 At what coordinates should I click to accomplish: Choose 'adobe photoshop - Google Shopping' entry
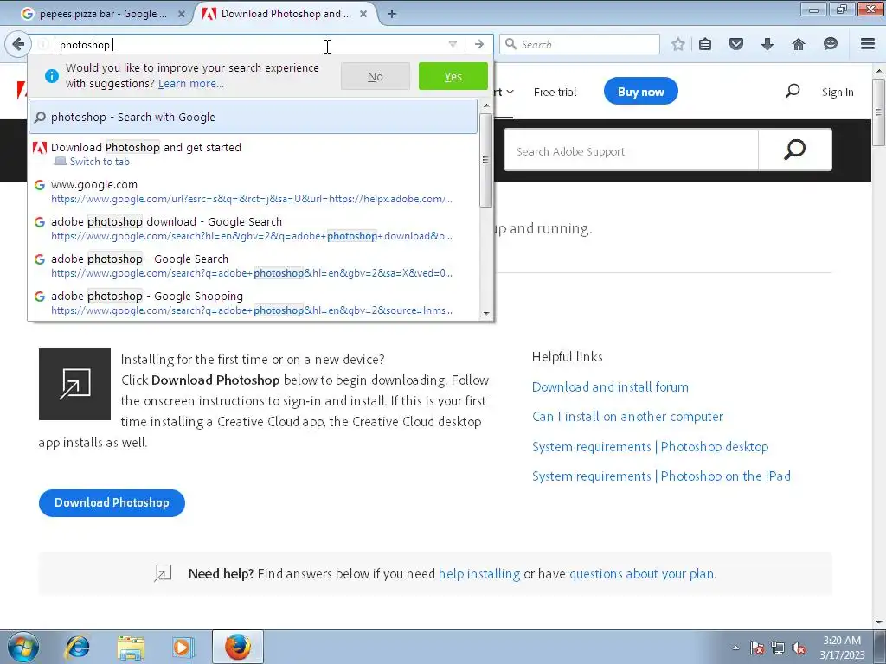point(254,303)
